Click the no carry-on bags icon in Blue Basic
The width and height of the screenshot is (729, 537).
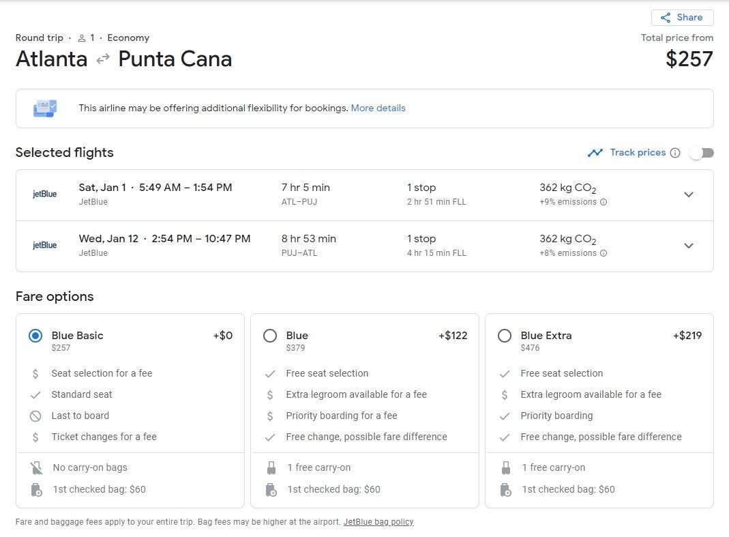coord(36,468)
